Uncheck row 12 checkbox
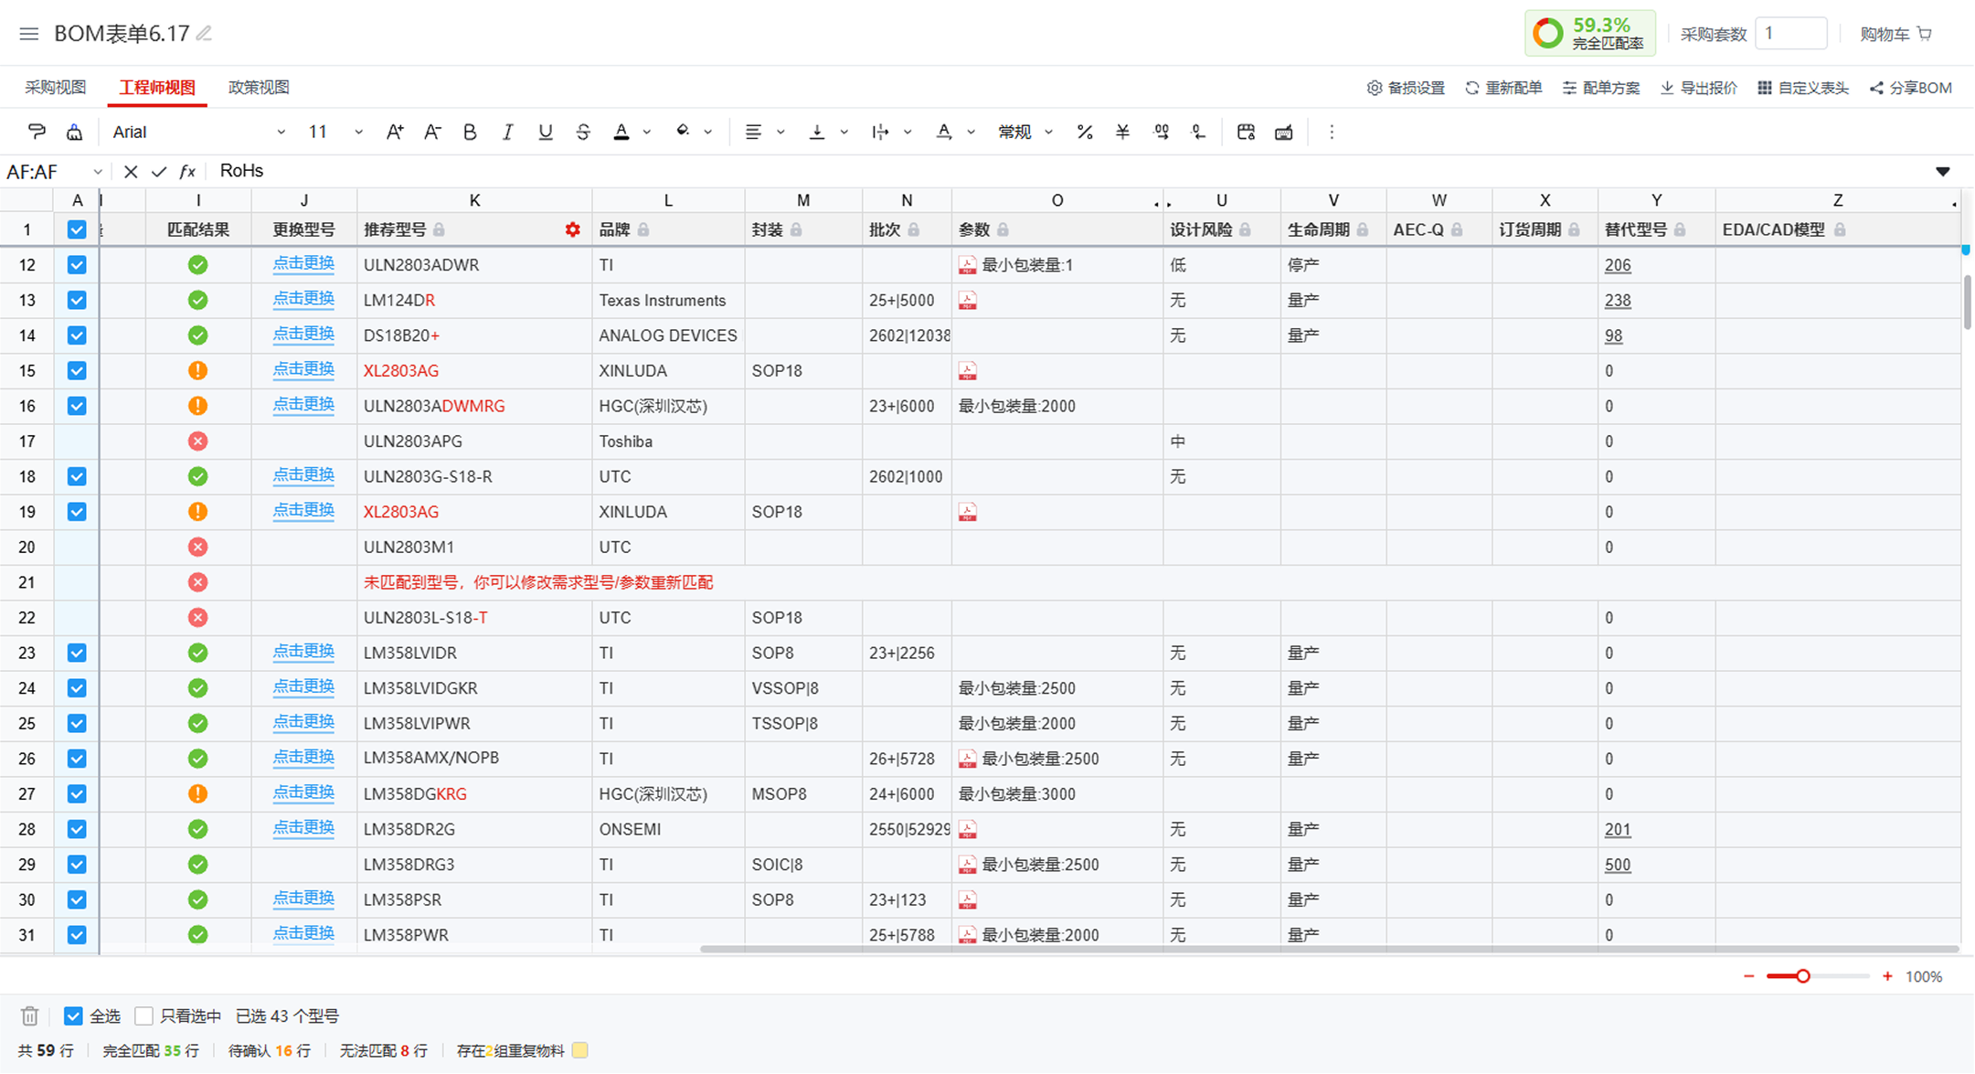This screenshot has height=1074, width=1975. tap(77, 265)
